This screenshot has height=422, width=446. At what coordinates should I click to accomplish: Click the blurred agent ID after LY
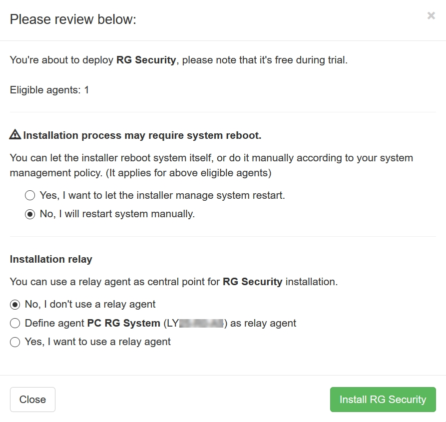tap(201, 323)
